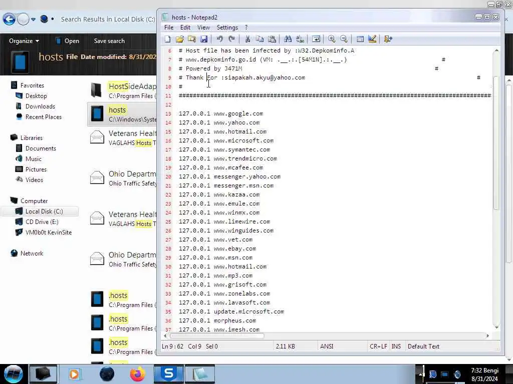Click the Exit icon in Notepad2 toolbar
Screen dimensions: 513x384
click(388, 39)
